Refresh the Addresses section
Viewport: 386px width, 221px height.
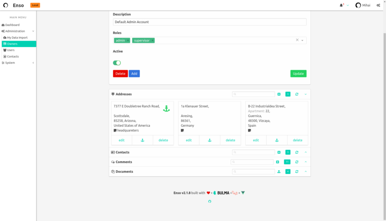(297, 94)
